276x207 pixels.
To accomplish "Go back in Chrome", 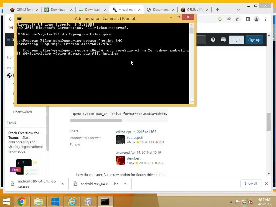I will coord(11,19).
